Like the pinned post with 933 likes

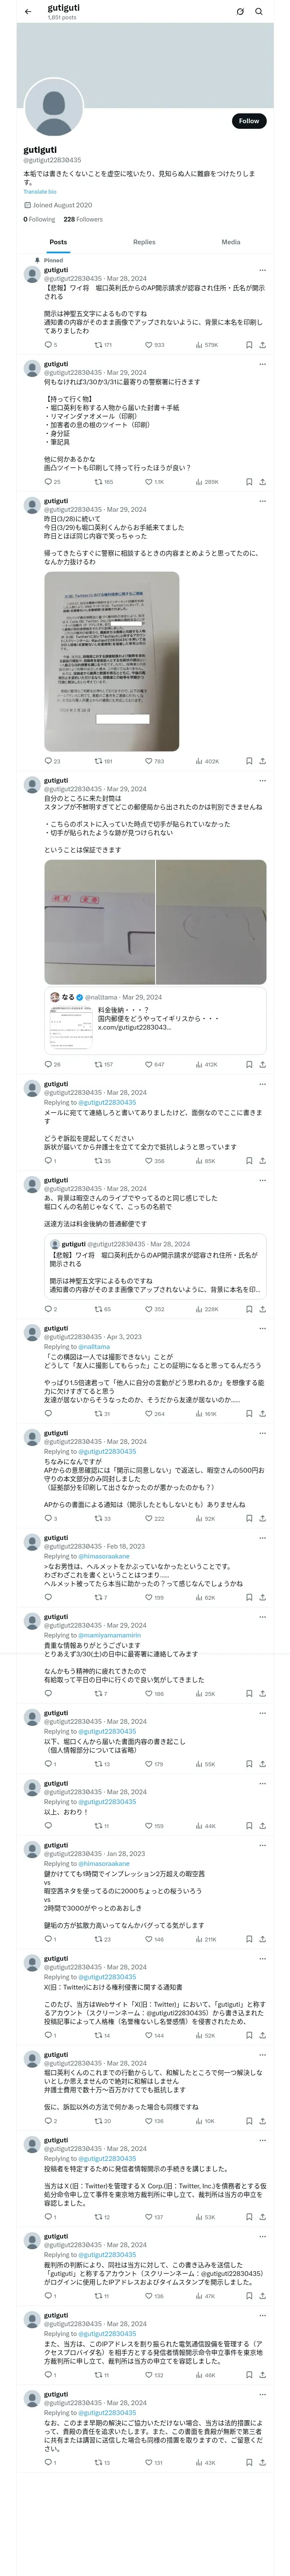[x=154, y=345]
